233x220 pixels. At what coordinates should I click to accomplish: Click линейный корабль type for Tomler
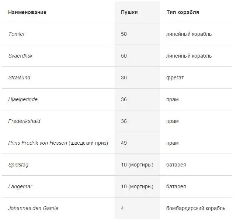pos(189,34)
